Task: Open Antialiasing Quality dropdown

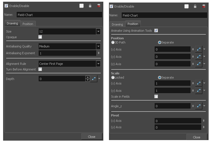Action: click(x=98, y=46)
